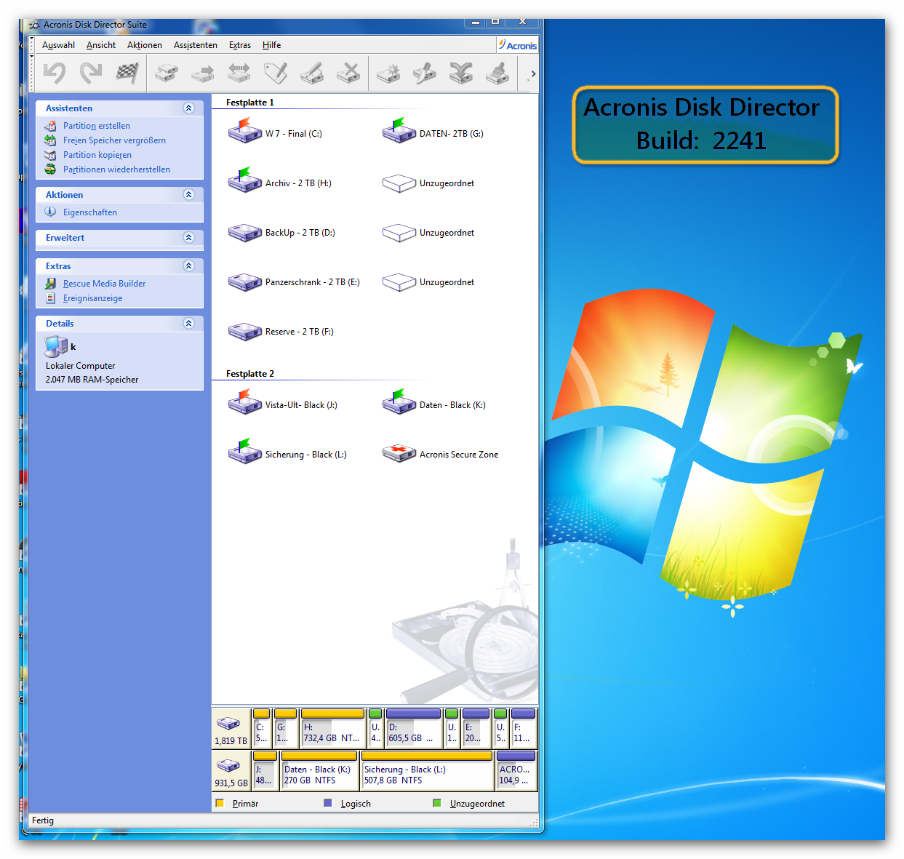
Task: Collapse the Aktionen sidebar panel
Action: click(x=189, y=195)
